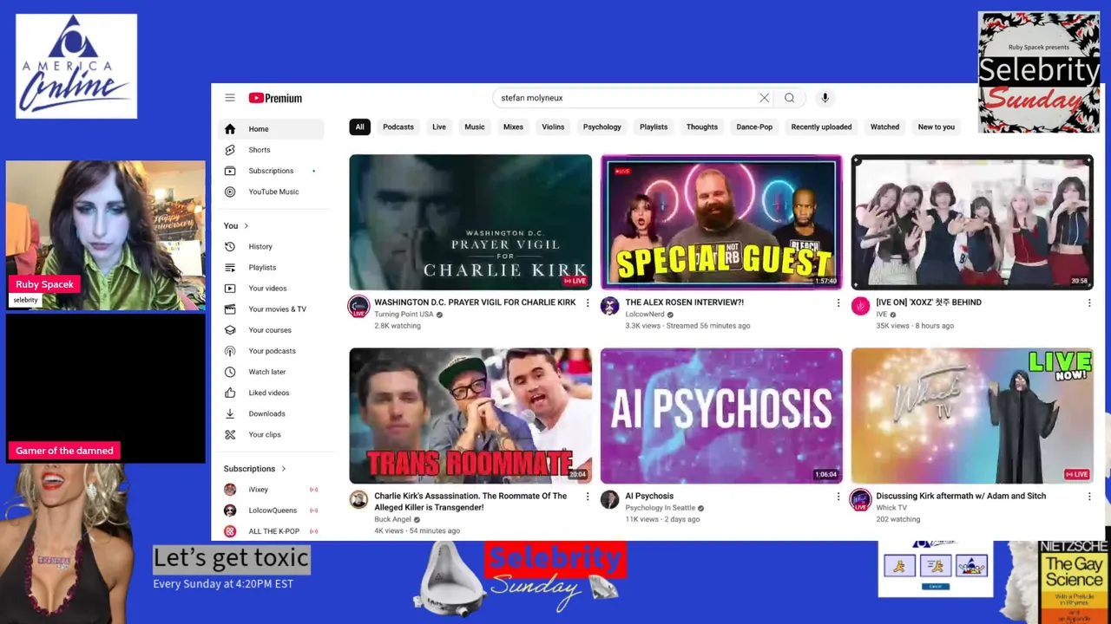
Task: Open Playlists in the You section
Action: click(271, 268)
